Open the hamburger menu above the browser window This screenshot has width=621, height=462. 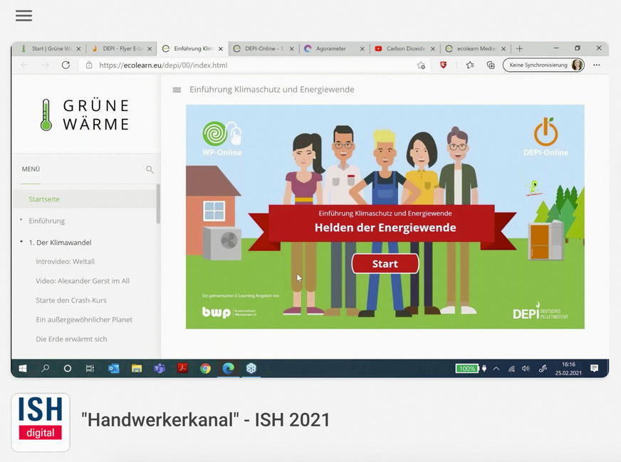24,16
